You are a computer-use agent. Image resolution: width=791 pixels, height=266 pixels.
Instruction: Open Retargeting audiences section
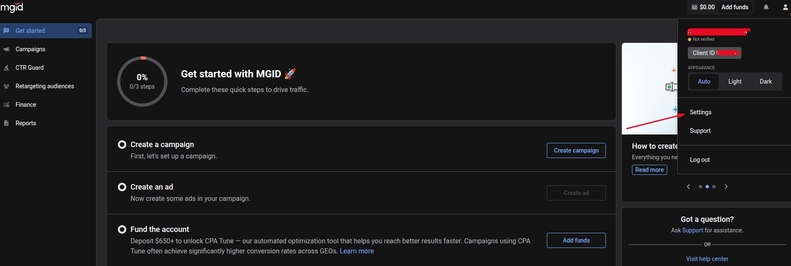click(x=45, y=86)
